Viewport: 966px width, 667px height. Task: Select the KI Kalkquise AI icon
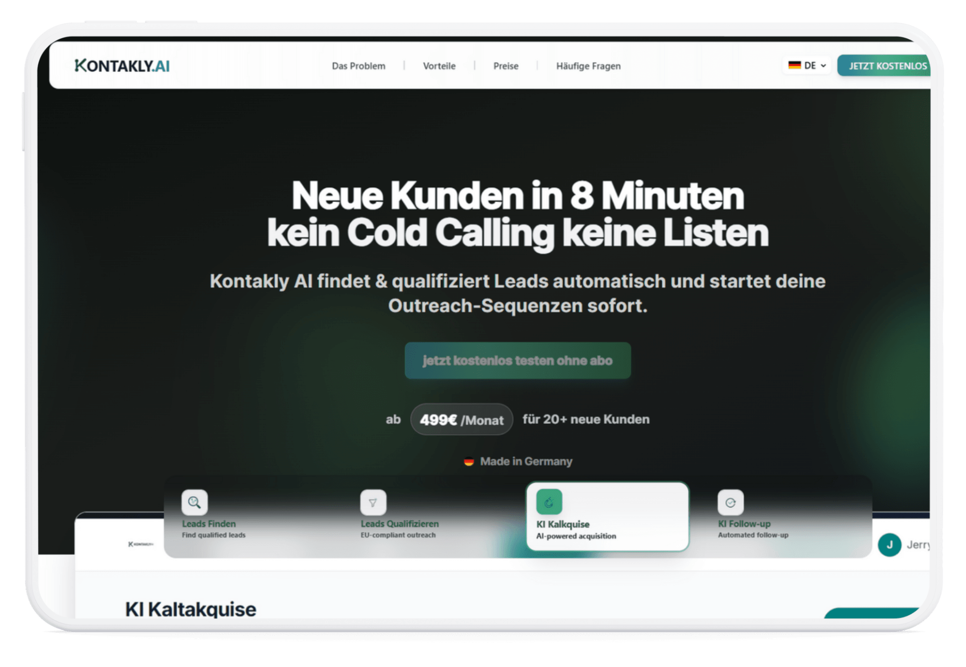pos(548,503)
